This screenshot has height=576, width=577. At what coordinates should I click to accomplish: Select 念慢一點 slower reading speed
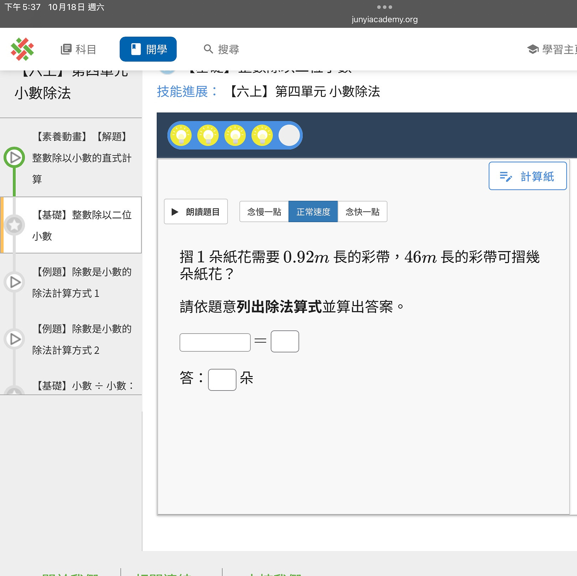click(264, 212)
